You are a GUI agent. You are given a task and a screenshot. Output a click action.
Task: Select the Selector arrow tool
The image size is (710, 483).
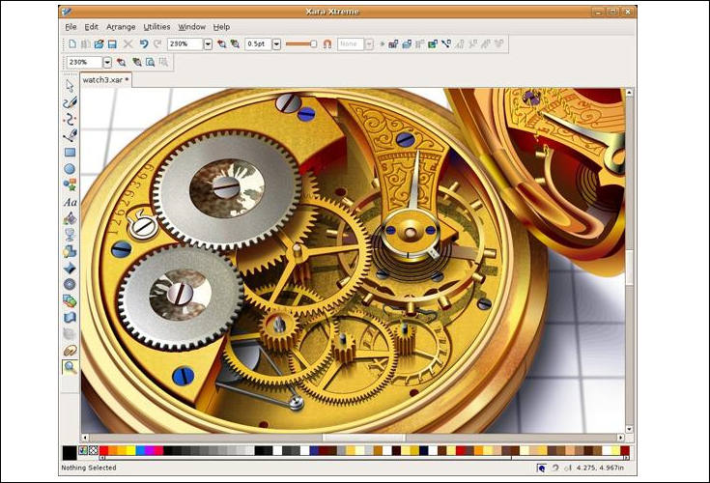coord(70,86)
